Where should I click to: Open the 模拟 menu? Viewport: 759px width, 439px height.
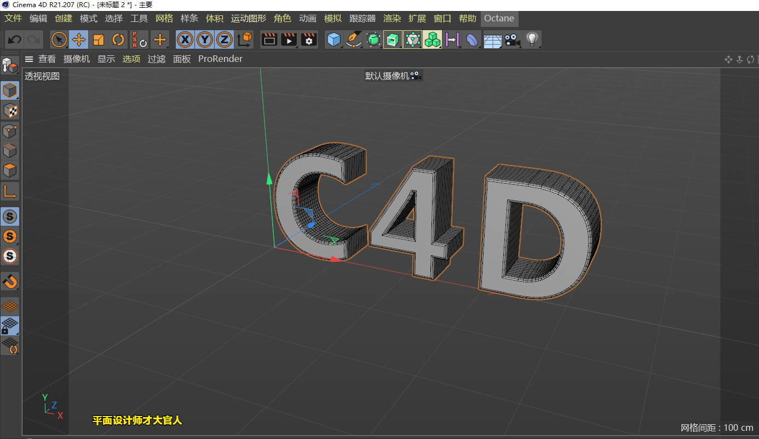333,19
